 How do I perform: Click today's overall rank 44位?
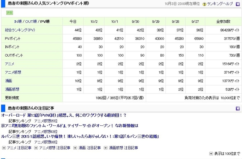click(78, 30)
